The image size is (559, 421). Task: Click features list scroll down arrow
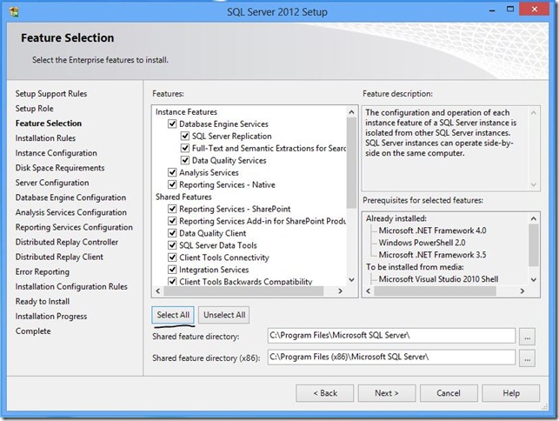click(351, 280)
